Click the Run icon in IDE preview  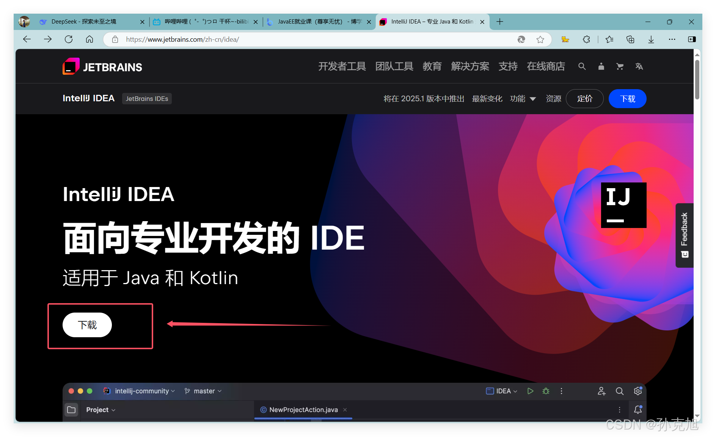[530, 391]
